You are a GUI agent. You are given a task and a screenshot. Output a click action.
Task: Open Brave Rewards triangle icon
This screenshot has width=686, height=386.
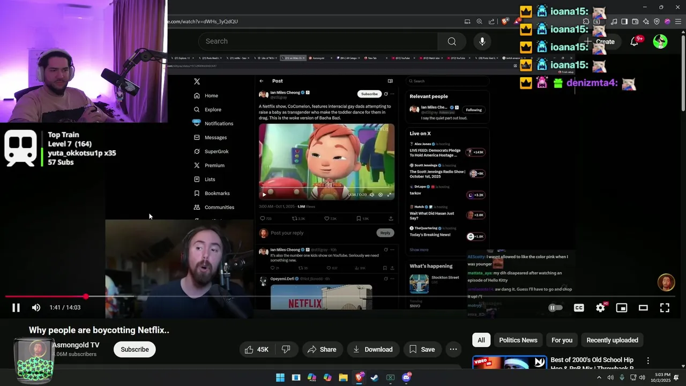(517, 21)
